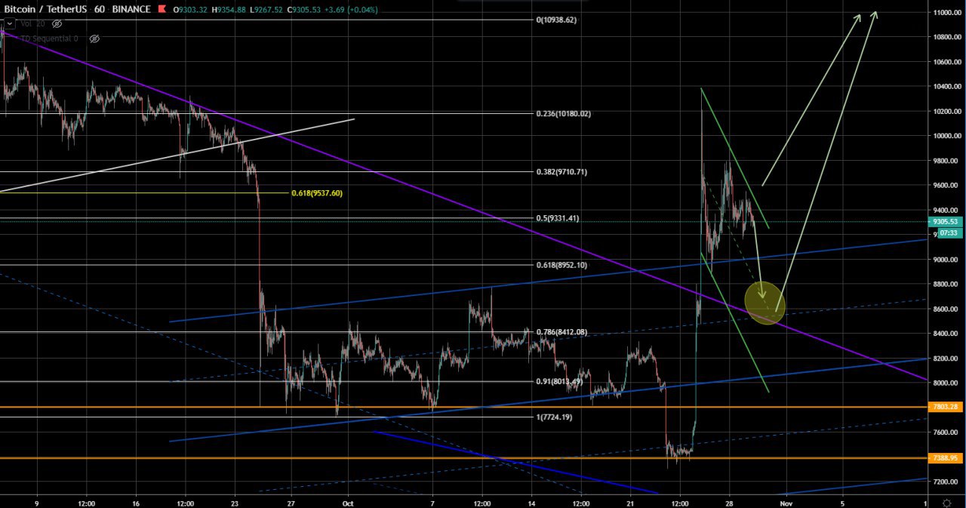
Task: Click the BINANCE exchange label
Action: point(131,9)
